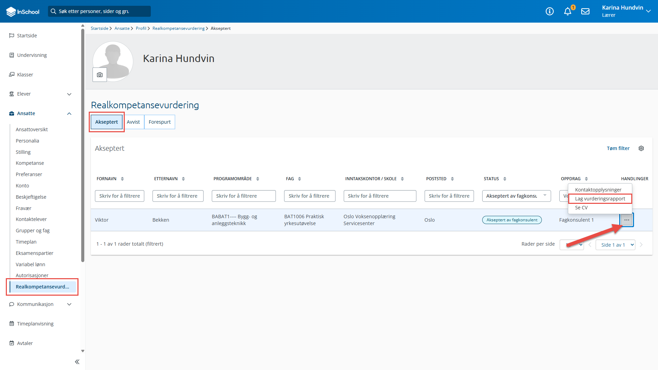
Task: Open Ansattoversikt in sidebar
Action: pyautogui.click(x=32, y=129)
